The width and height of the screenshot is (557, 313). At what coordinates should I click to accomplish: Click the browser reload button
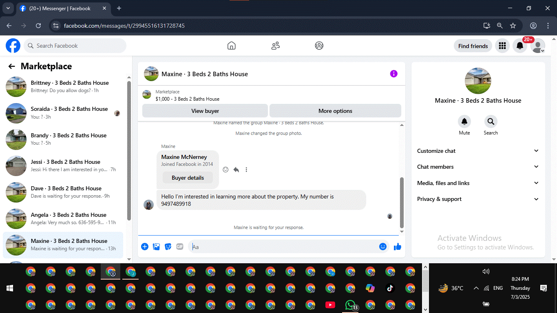[x=38, y=26]
